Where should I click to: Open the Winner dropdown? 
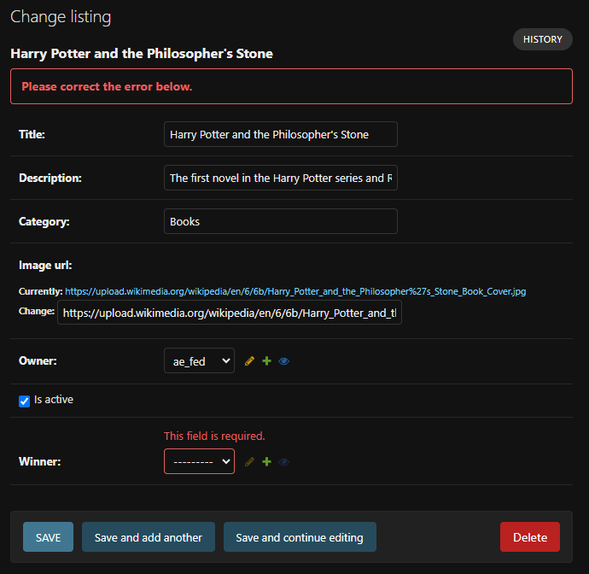199,461
